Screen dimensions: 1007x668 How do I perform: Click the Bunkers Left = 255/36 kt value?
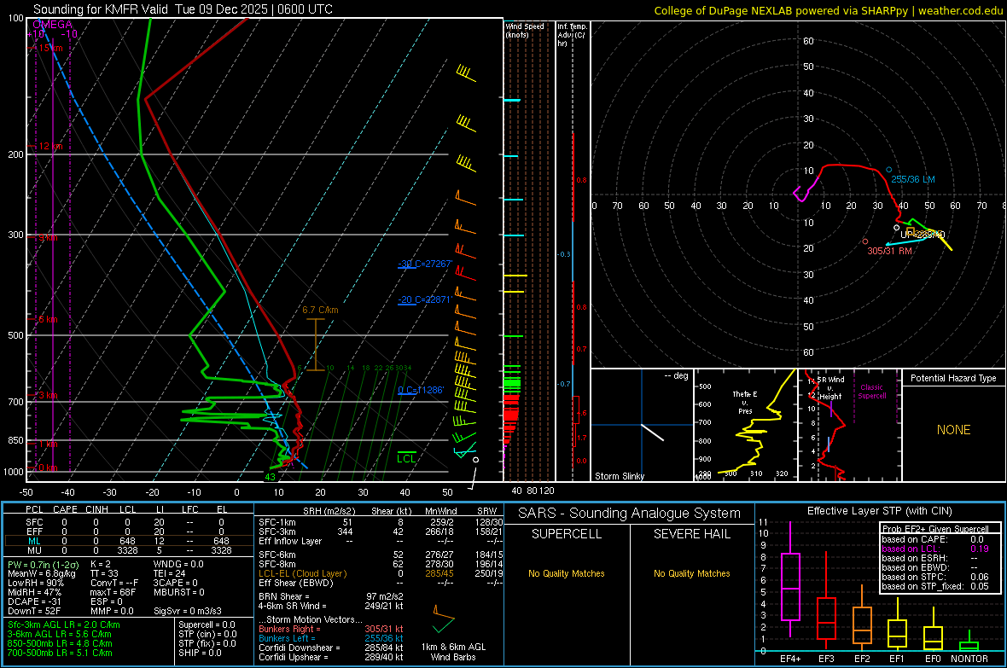(x=331, y=638)
